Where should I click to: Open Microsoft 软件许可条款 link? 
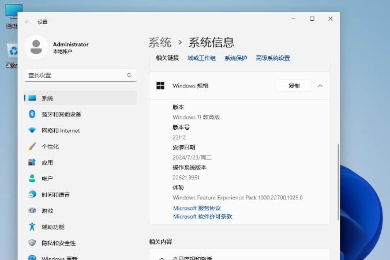(x=202, y=217)
